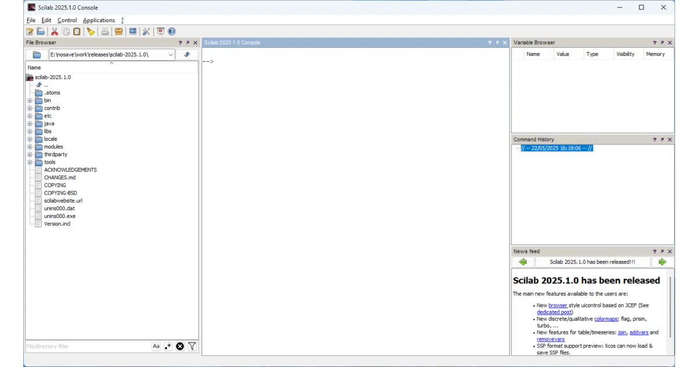Close the File Browser panel

195,43
